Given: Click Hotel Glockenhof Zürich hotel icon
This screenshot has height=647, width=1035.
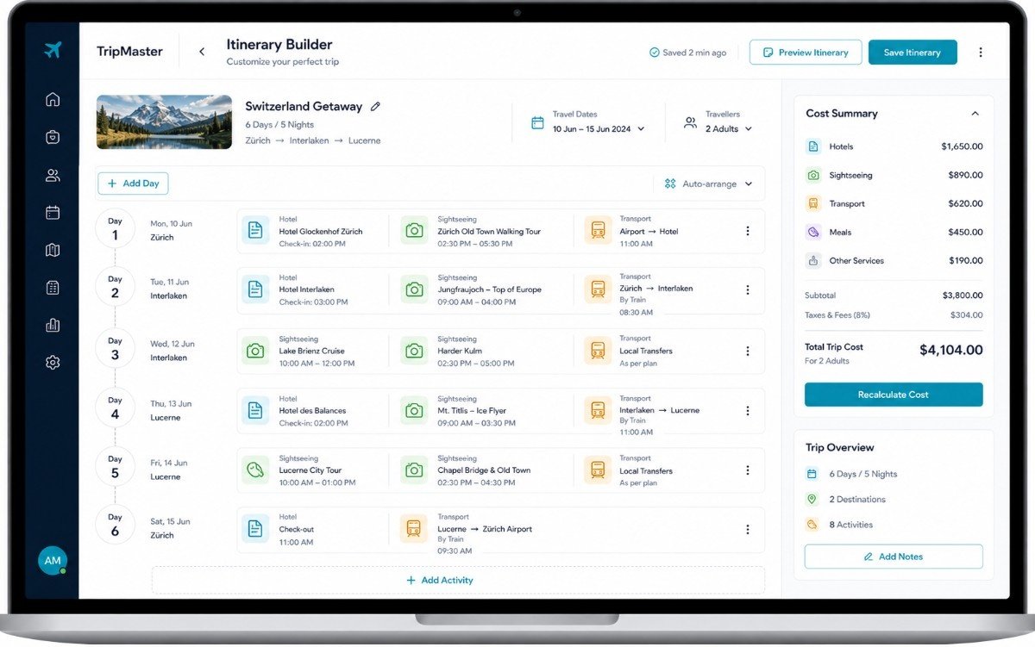Looking at the screenshot, I should pos(255,231).
